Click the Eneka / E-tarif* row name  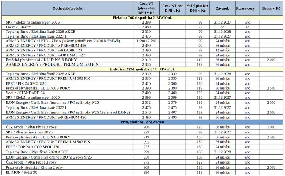point(18,27)
